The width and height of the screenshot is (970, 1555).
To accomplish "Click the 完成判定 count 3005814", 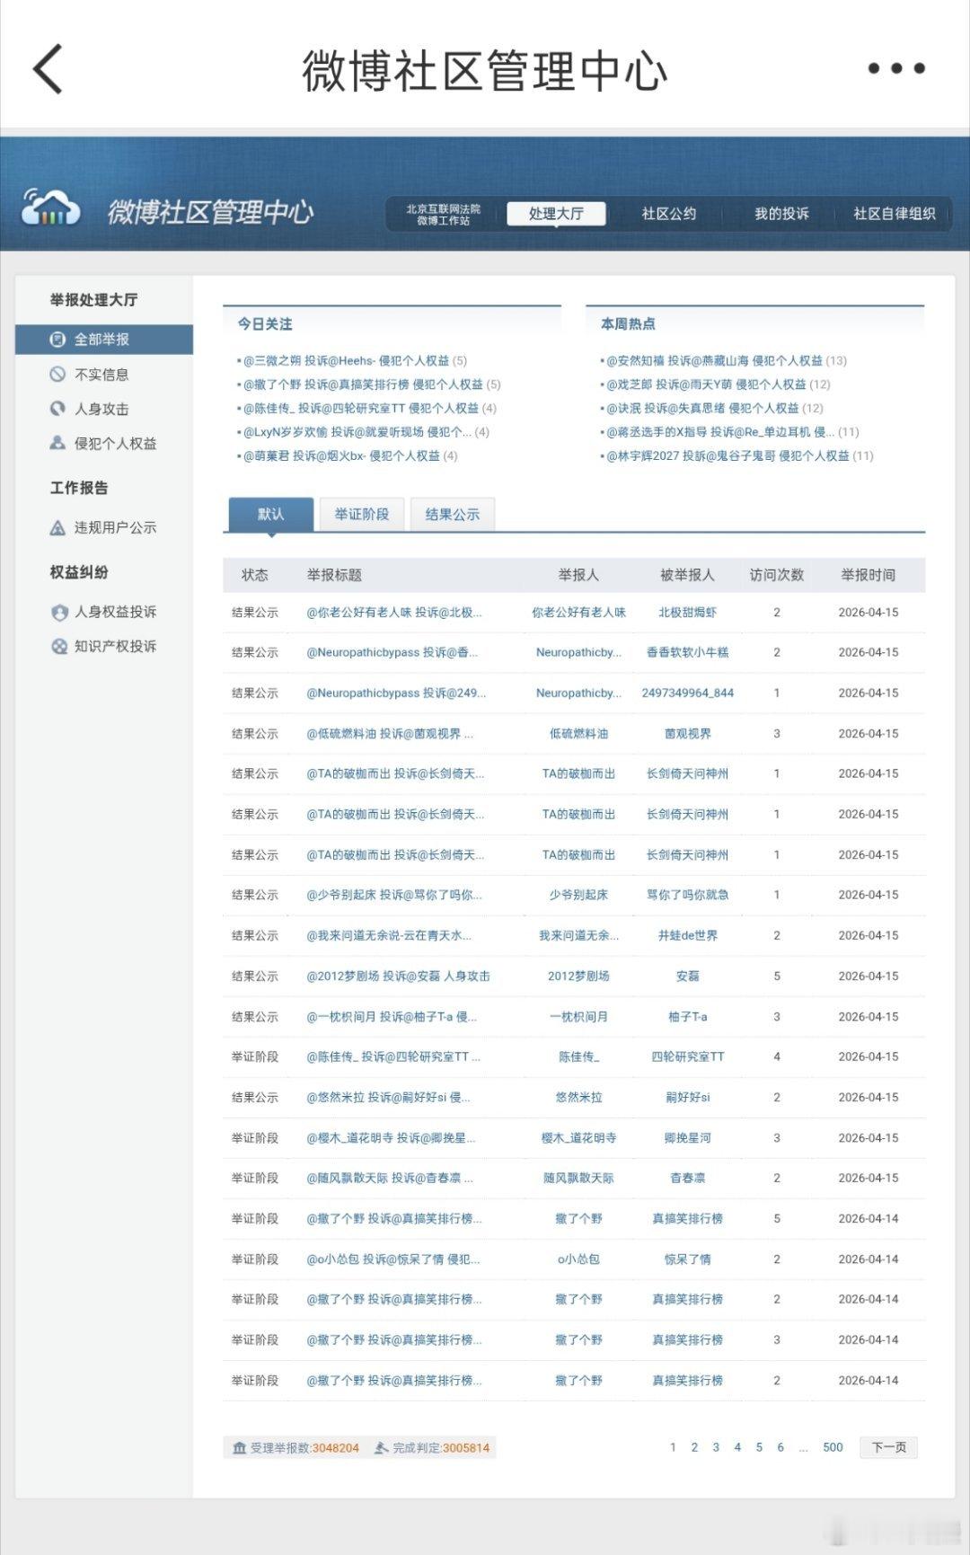I will pos(466,1448).
